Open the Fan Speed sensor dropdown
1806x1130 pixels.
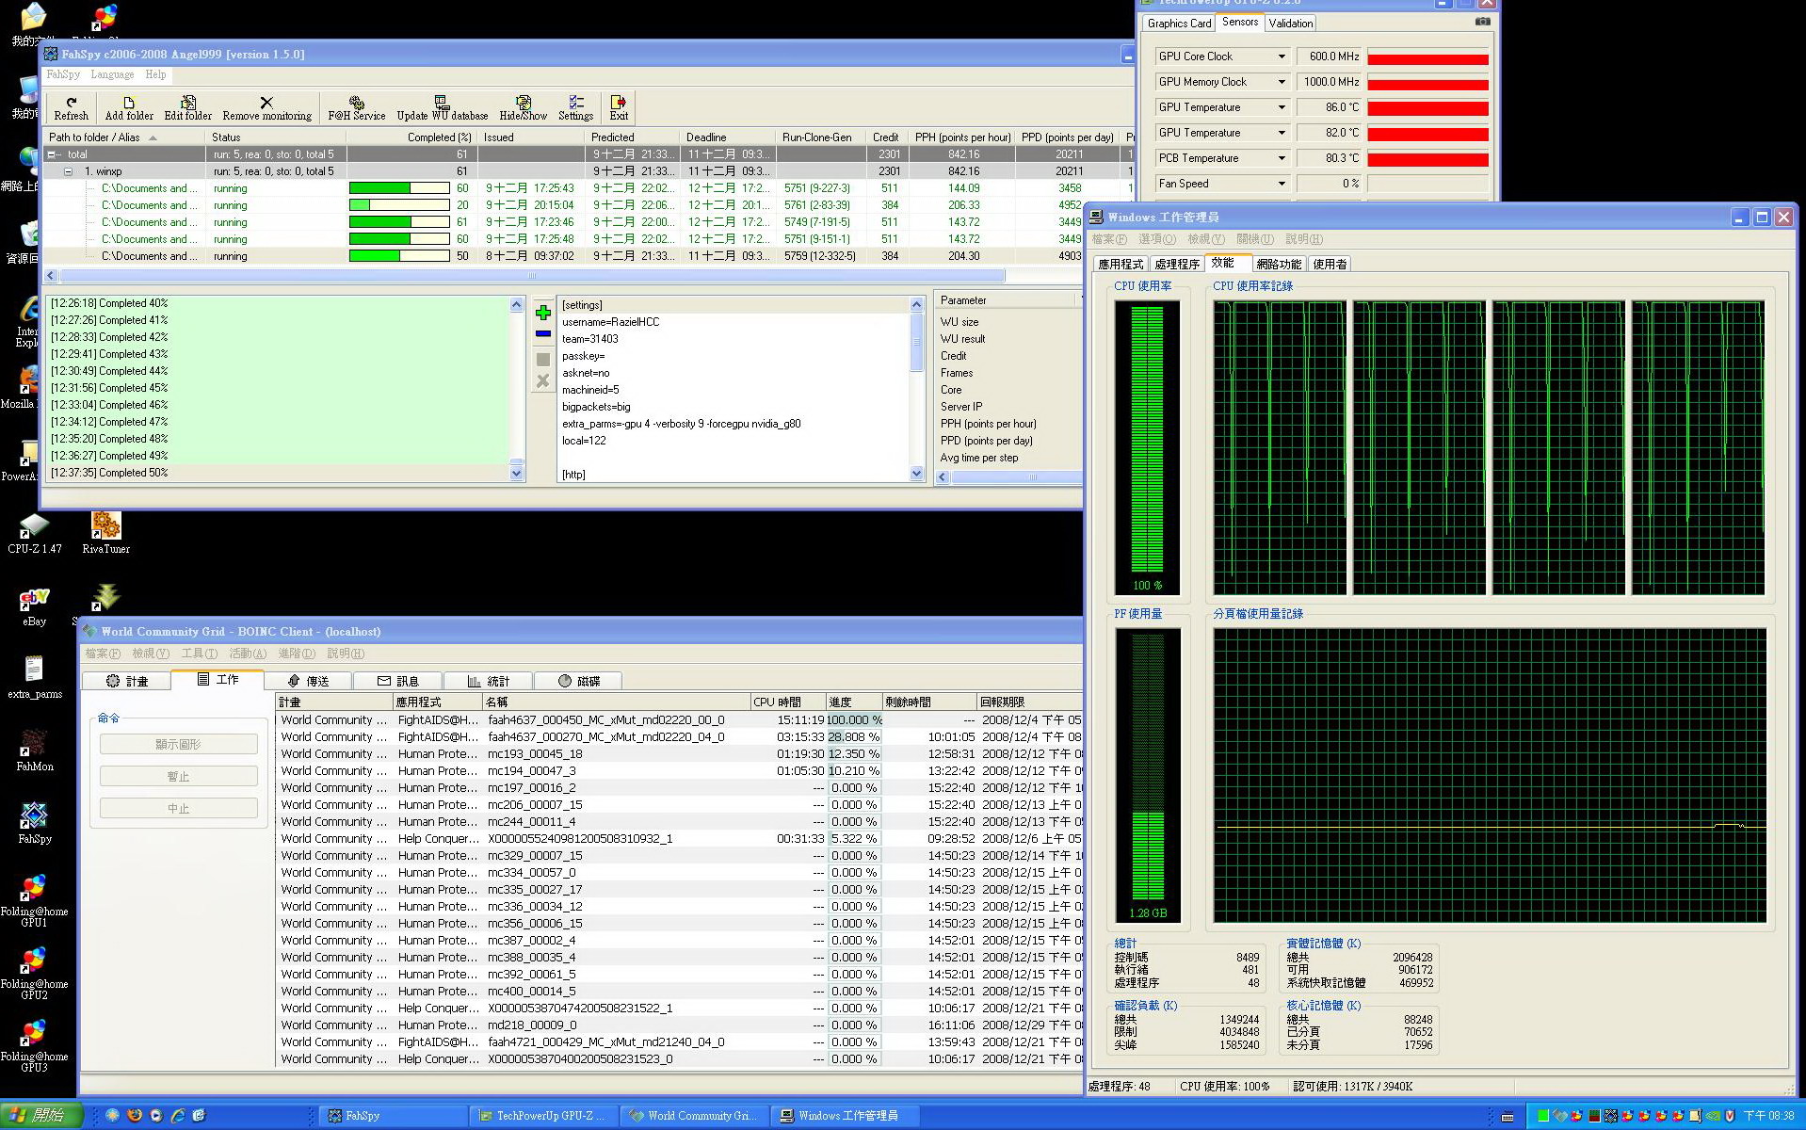point(1281,184)
